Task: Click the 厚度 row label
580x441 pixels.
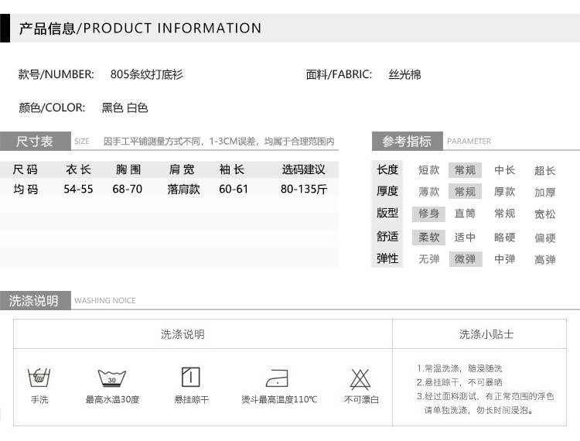Action: (x=387, y=191)
